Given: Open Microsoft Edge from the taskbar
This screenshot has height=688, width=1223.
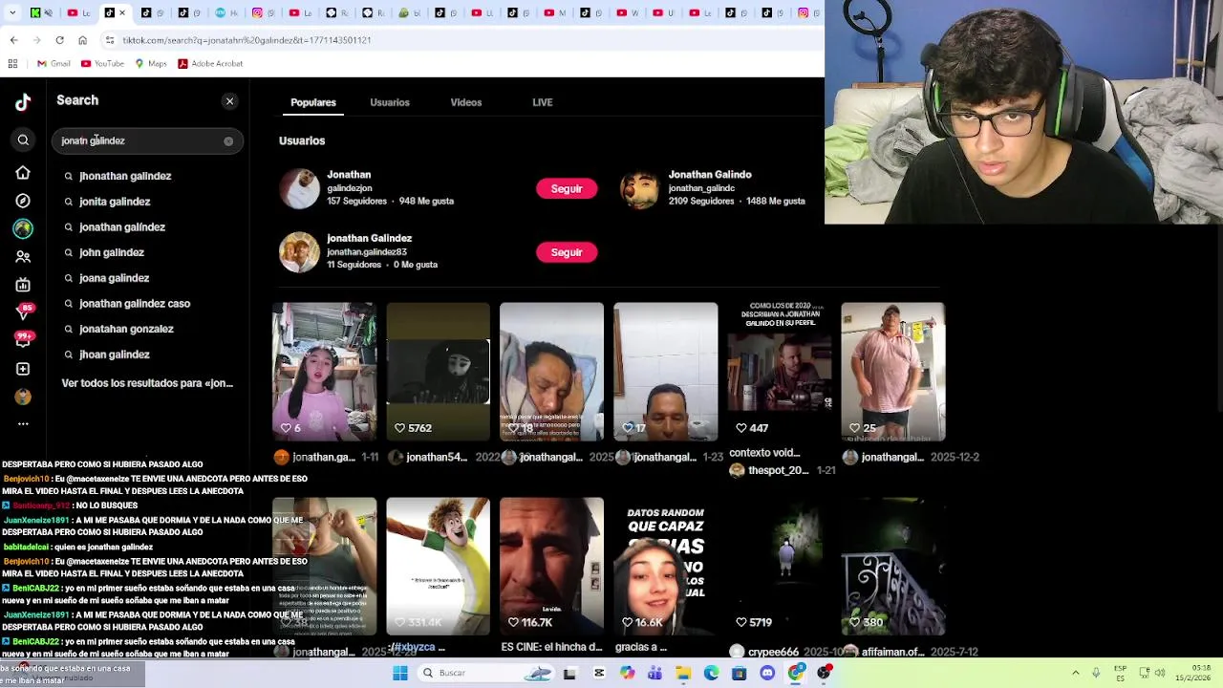Looking at the screenshot, I should tap(711, 673).
